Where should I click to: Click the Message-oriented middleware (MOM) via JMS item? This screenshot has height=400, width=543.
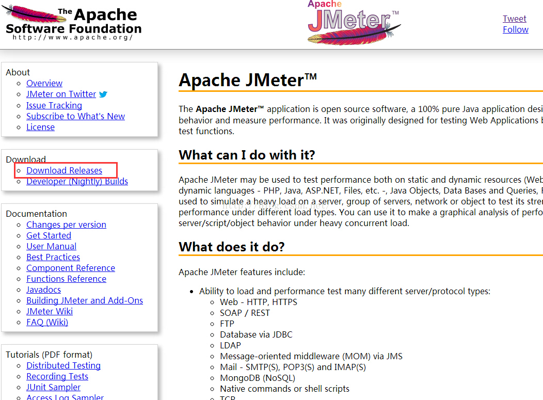point(311,356)
